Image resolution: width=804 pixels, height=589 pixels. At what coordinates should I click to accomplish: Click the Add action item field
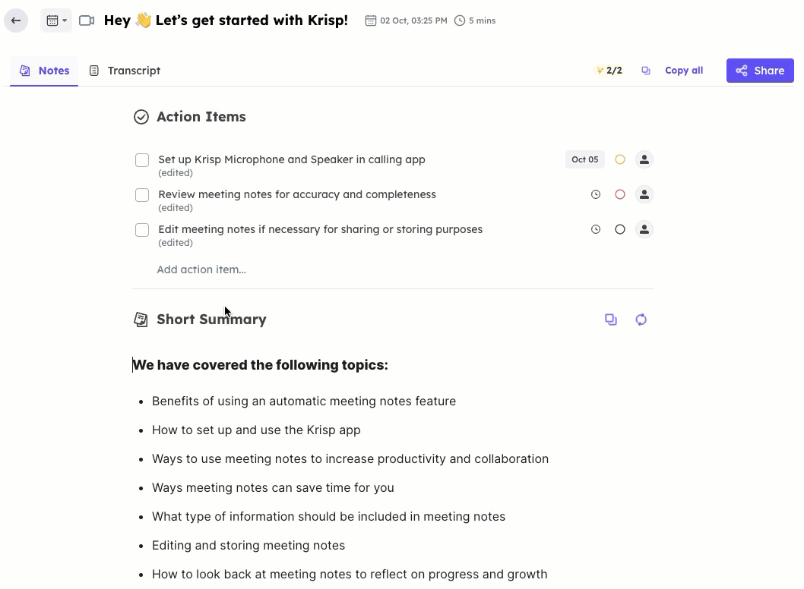(201, 269)
